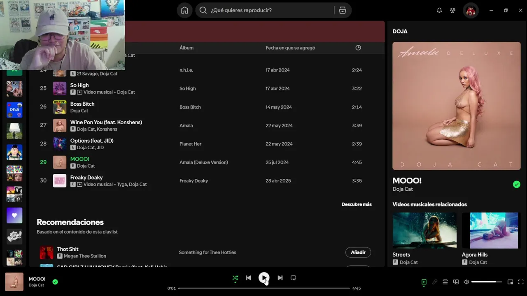Open the notifications bell
Screen dimensions: 527x296
point(439,10)
